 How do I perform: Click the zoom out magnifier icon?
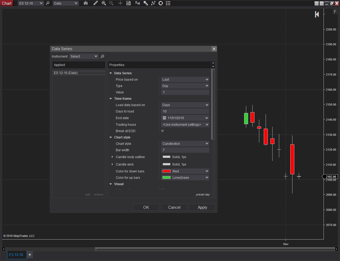tap(112, 3)
